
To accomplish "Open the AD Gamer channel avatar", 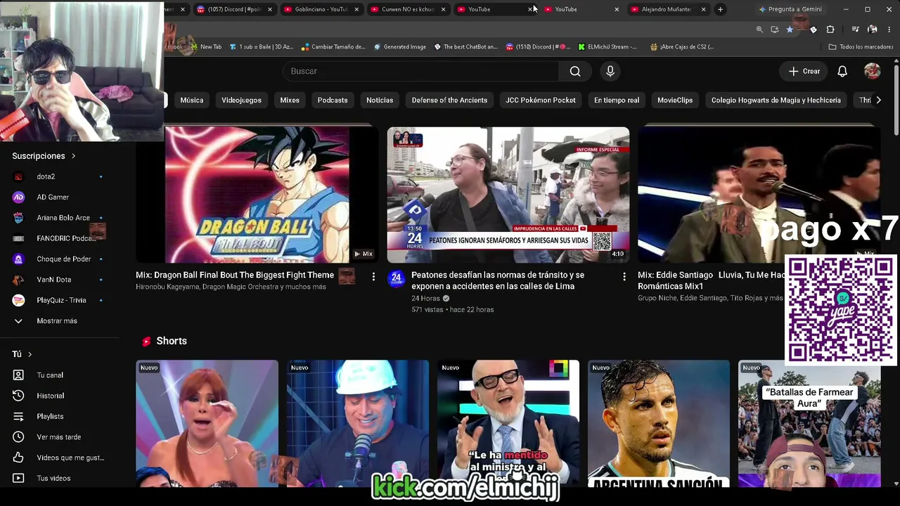I will (x=19, y=197).
